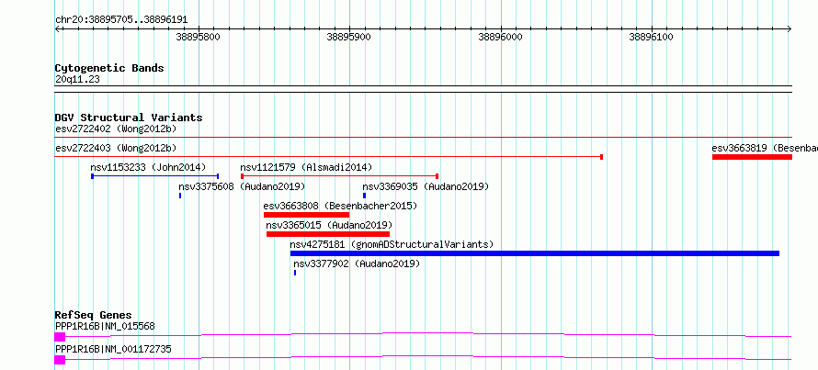Select the nsv1153233 blue variant line
Image resolution: width=818 pixels, height=370 pixels.
155,176
